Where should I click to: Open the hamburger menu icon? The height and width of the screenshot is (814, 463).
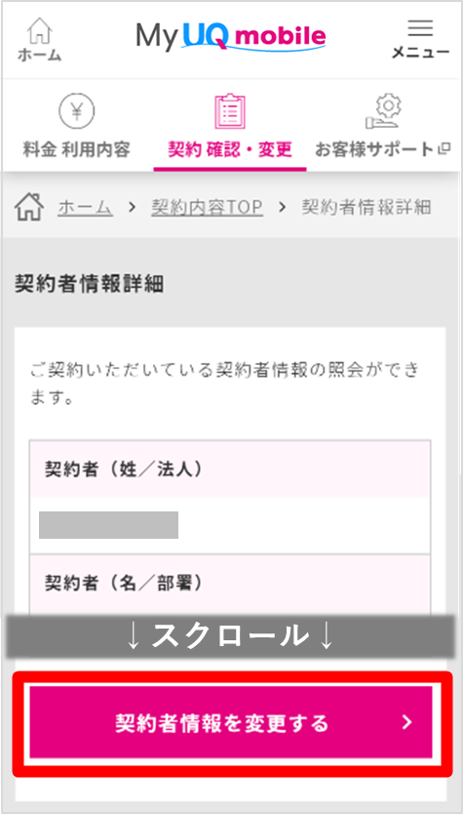click(420, 28)
